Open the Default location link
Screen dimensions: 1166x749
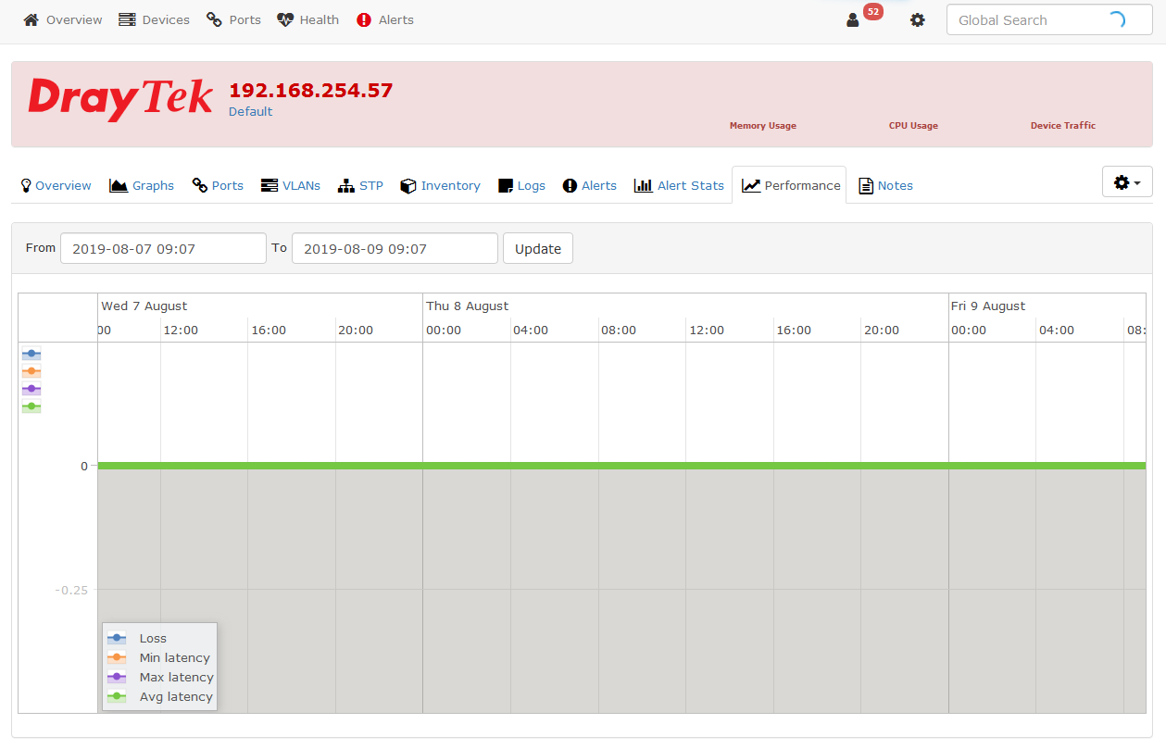point(250,111)
